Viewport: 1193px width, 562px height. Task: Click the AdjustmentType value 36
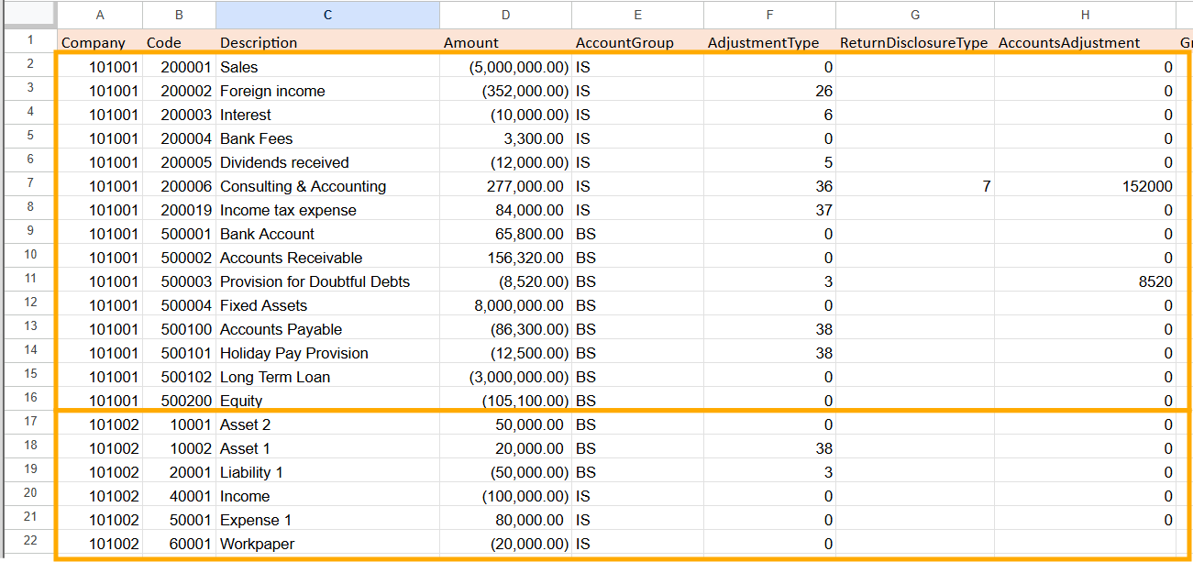770,186
